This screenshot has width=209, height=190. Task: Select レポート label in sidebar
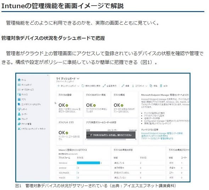(x=24, y=109)
